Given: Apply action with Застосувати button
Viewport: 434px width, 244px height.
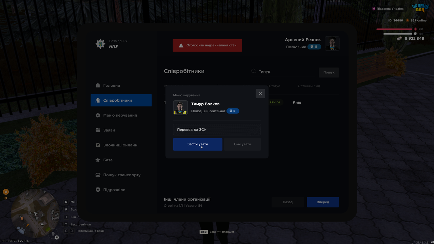Looking at the screenshot, I should tap(198, 144).
